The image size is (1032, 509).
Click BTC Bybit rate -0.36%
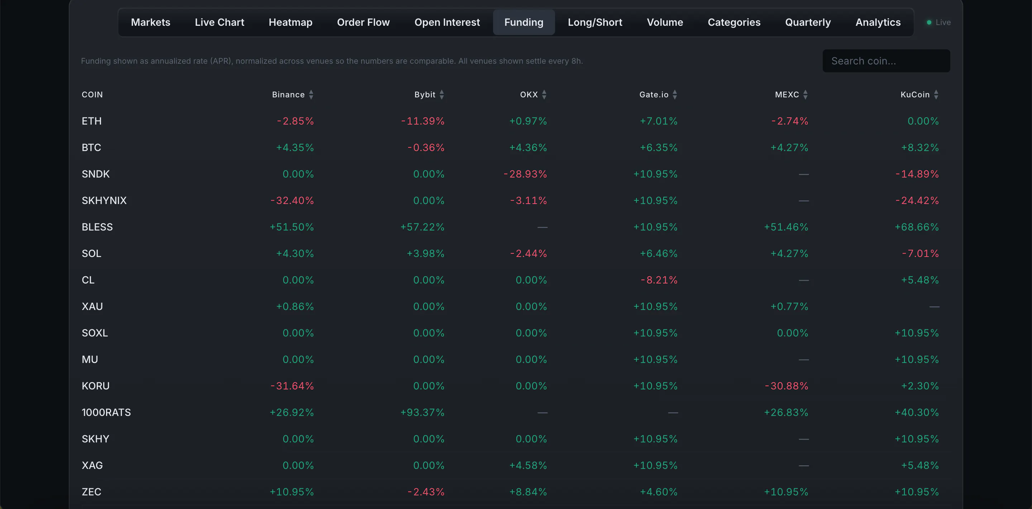tap(426, 147)
